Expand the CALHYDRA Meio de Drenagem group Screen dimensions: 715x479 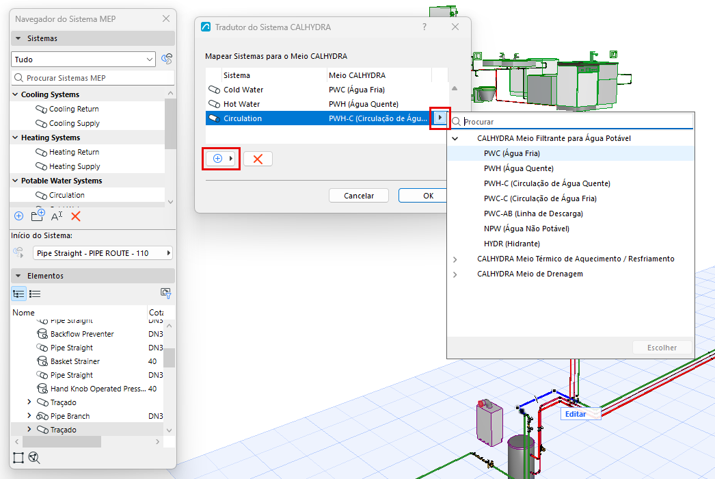(455, 274)
